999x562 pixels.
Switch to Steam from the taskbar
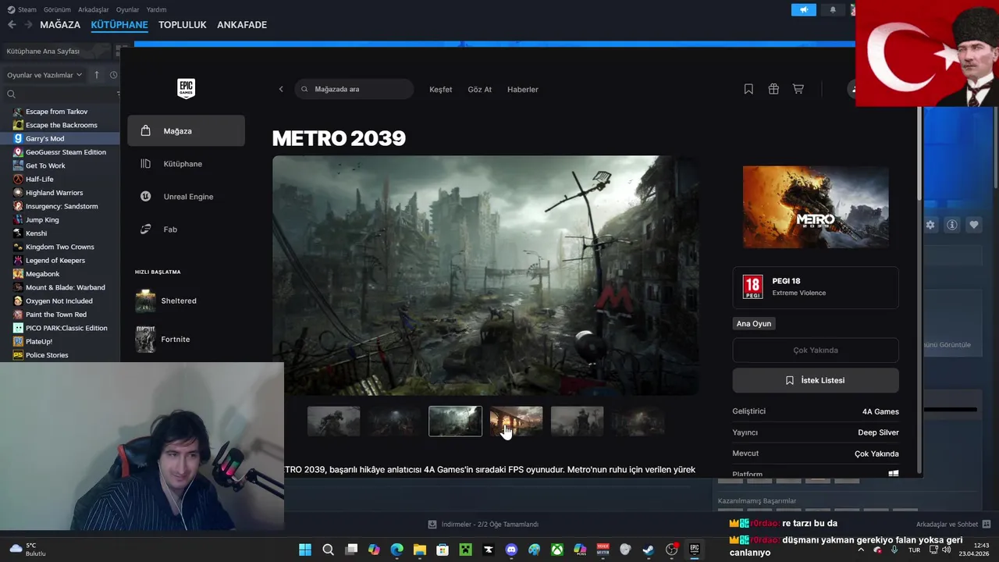(649, 550)
